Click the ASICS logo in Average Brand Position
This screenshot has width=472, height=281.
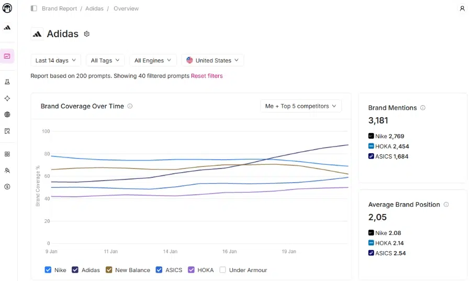click(371, 253)
